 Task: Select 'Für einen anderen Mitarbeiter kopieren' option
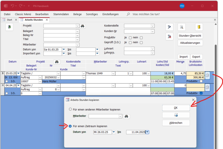click(70, 109)
